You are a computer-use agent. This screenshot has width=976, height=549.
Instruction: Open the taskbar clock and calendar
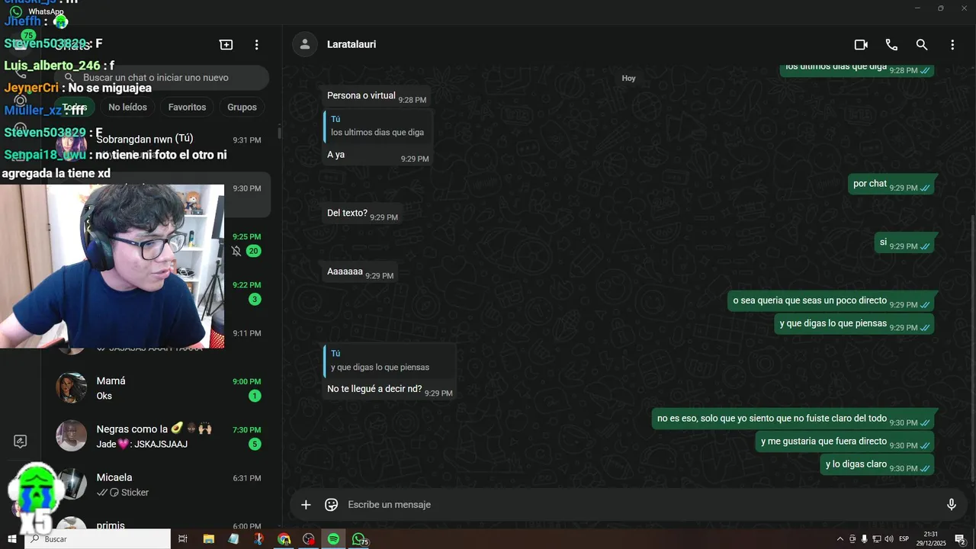(931, 539)
